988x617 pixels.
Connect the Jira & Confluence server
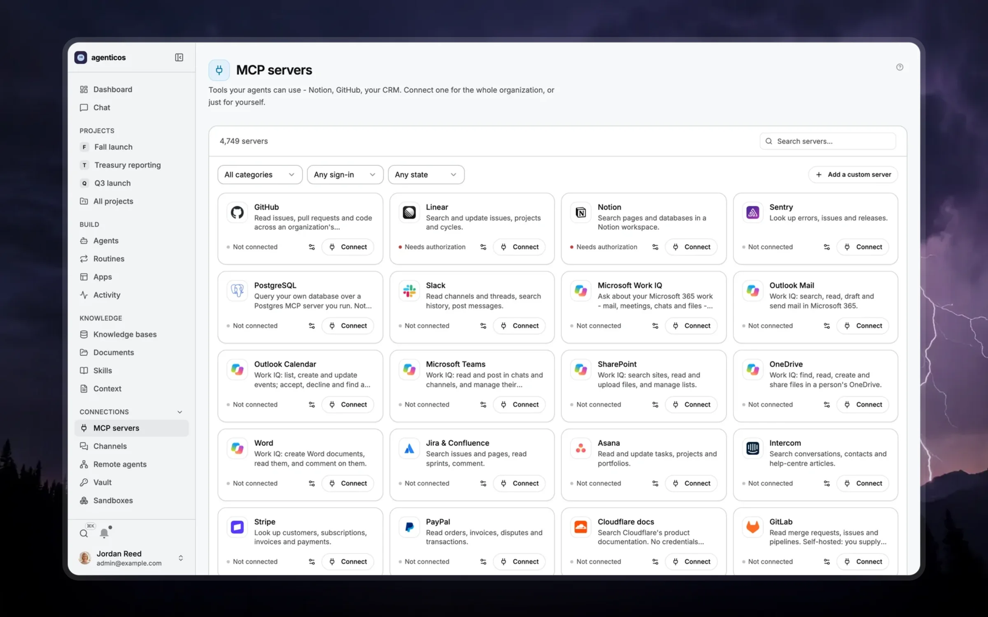tap(520, 483)
